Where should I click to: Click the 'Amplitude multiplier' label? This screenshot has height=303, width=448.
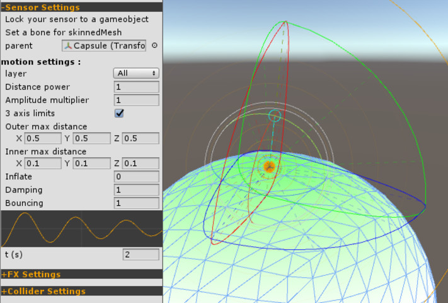coord(47,100)
